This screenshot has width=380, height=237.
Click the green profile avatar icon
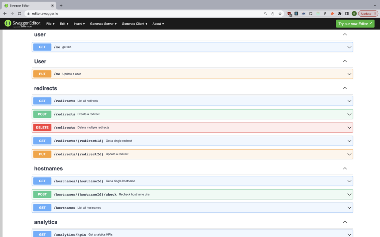[354, 14]
